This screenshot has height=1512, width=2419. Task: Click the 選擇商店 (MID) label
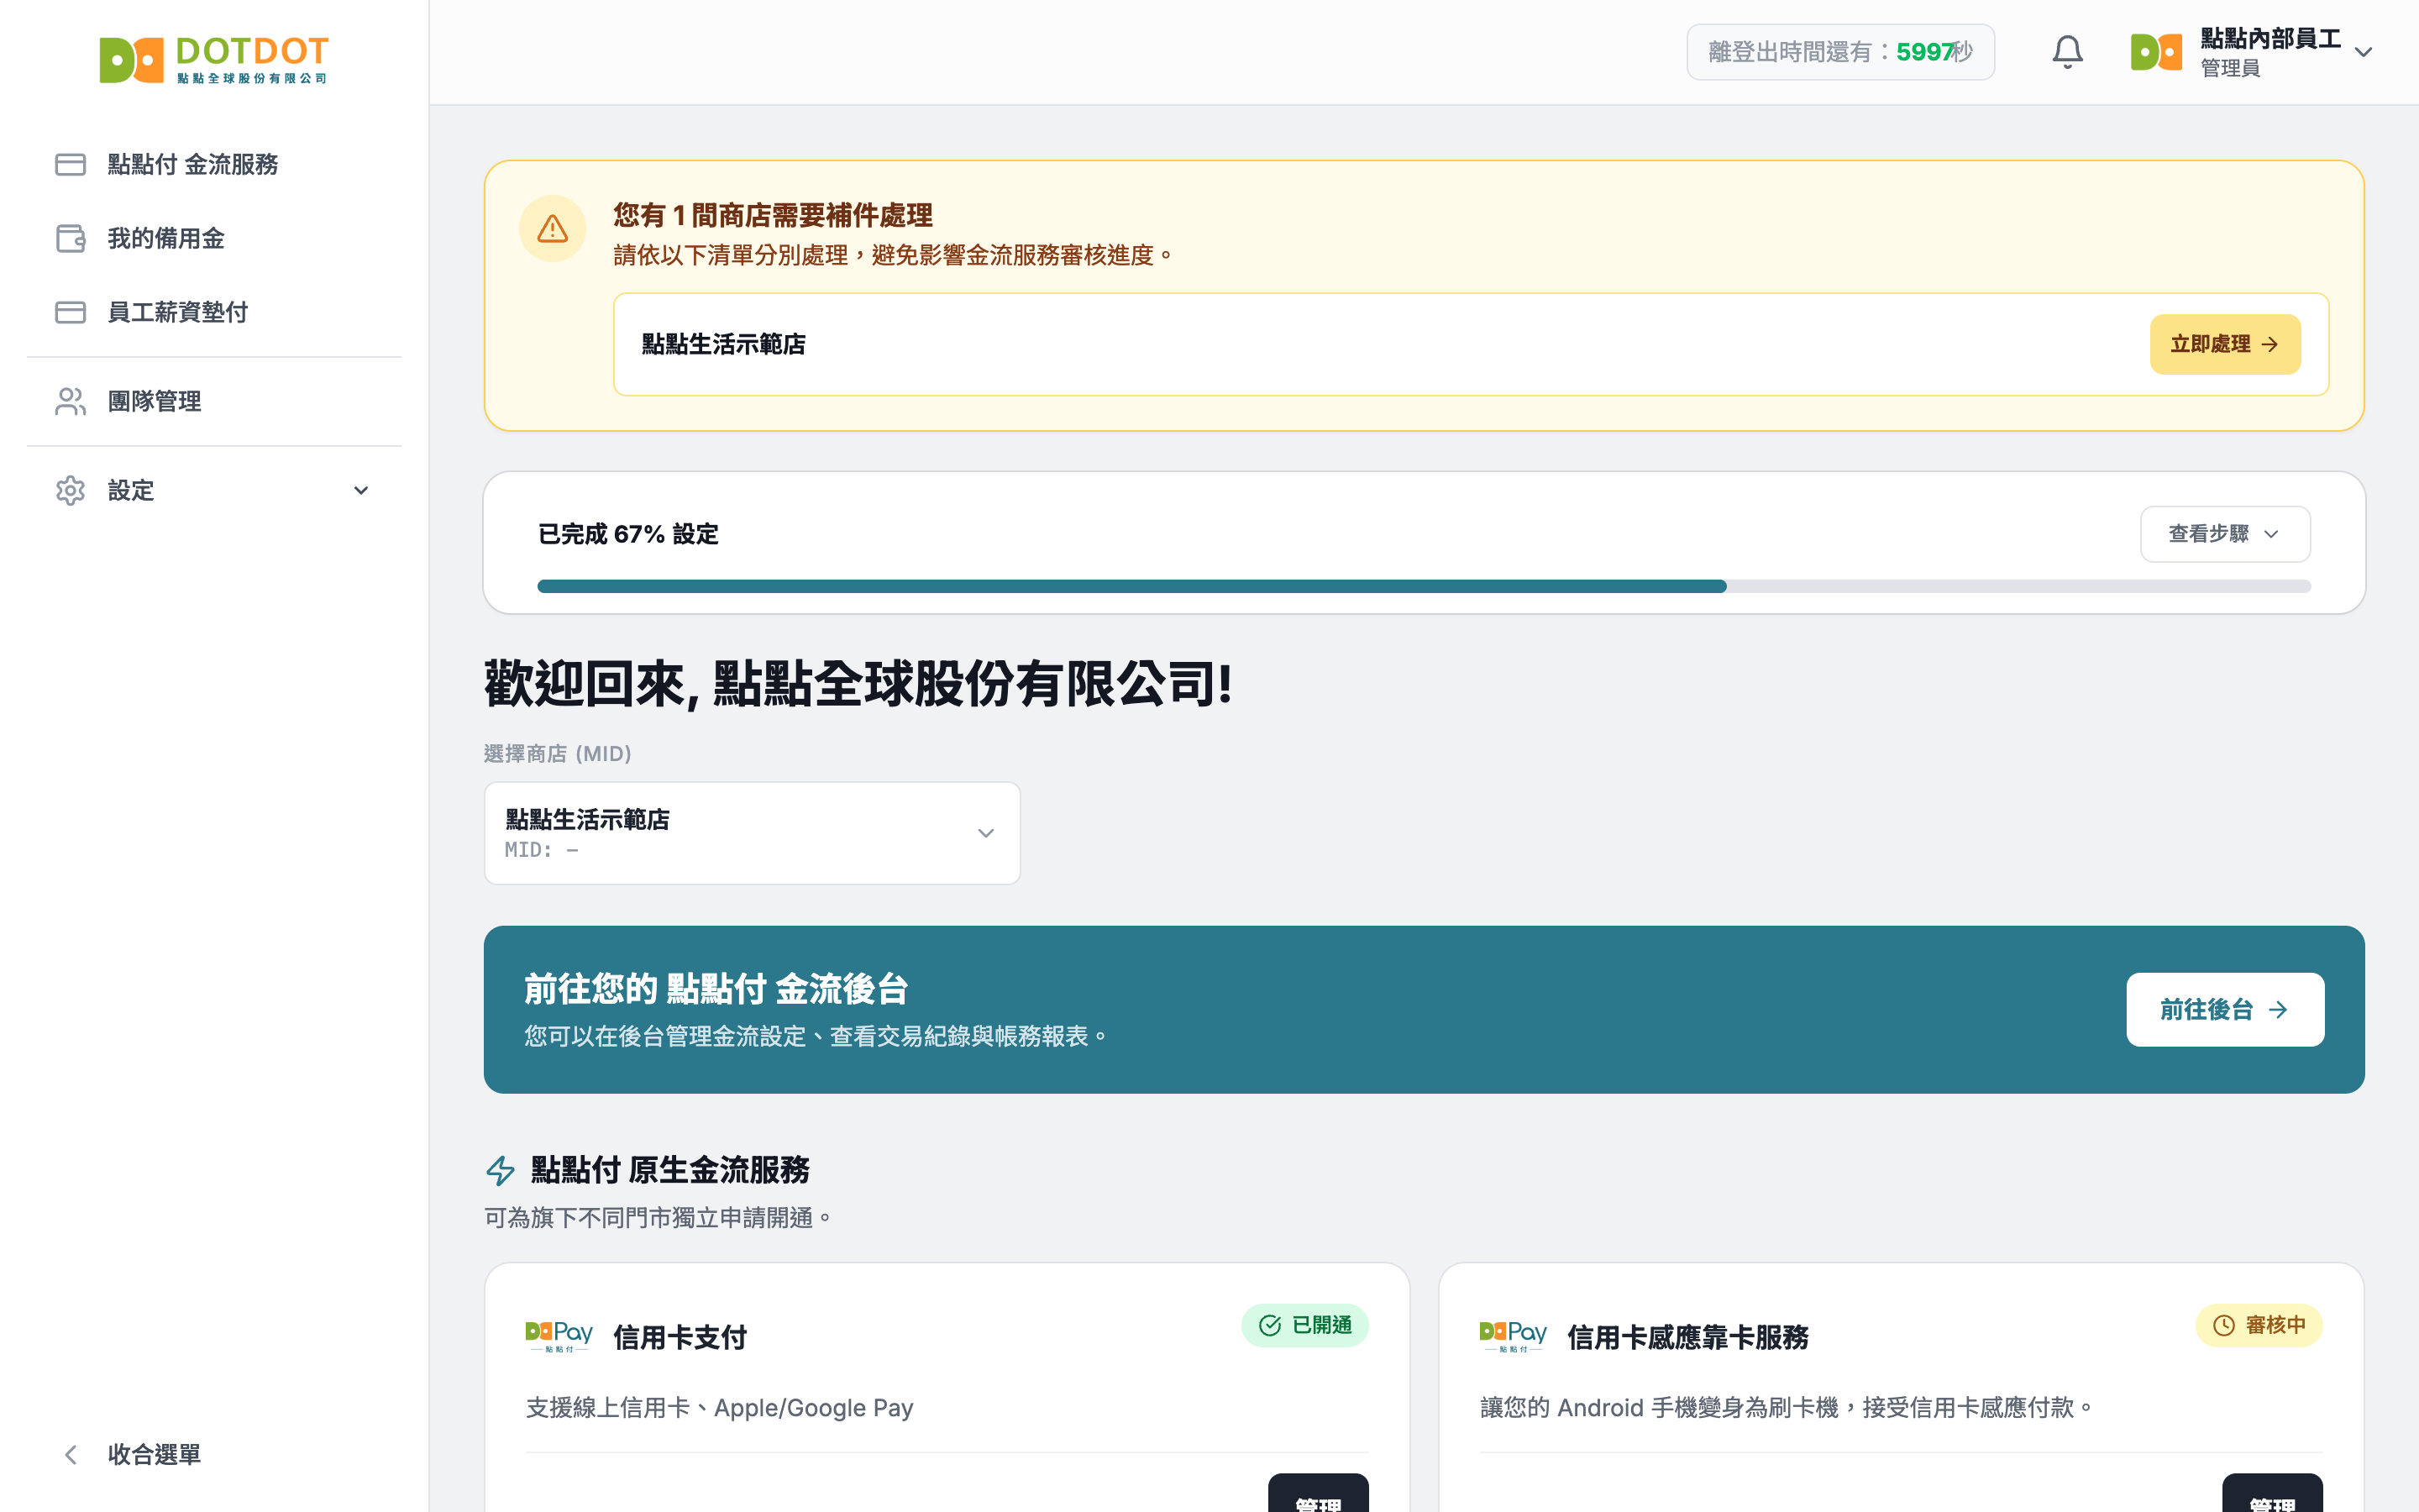(558, 753)
